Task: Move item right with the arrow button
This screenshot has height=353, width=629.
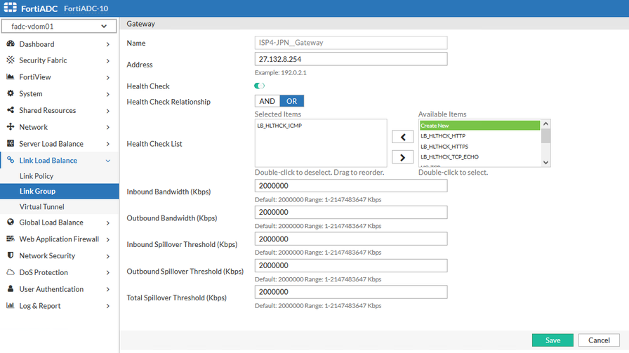Action: 402,157
